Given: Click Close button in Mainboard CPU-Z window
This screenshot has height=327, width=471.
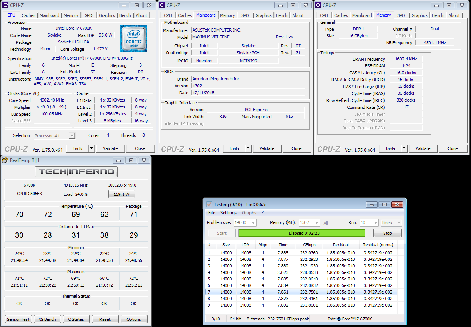Looking at the screenshot, I should pyautogui.click(x=296, y=148).
